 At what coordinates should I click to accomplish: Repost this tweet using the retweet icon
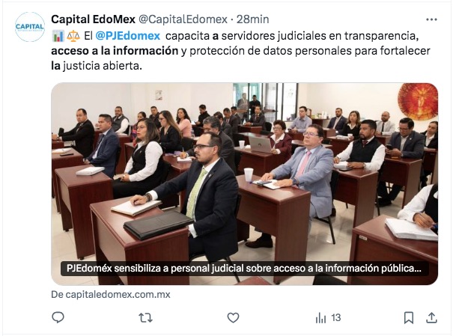click(x=145, y=318)
